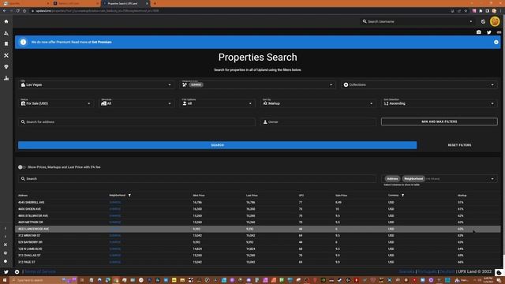Expand the table columns selector dropdown arrow
The width and height of the screenshot is (505, 284).
tap(492, 179)
